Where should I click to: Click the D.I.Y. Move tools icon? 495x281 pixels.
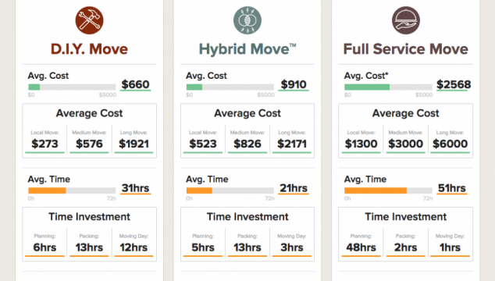(89, 20)
